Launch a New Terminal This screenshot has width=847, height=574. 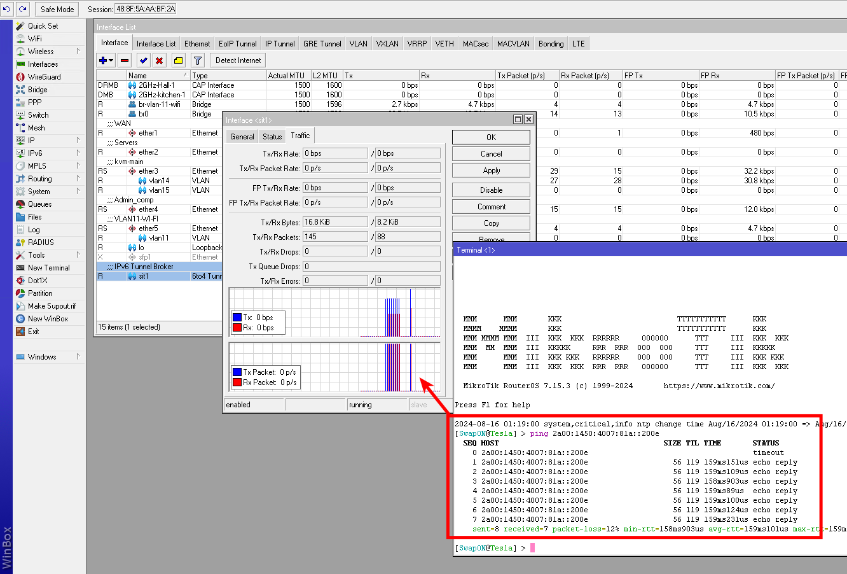point(48,268)
